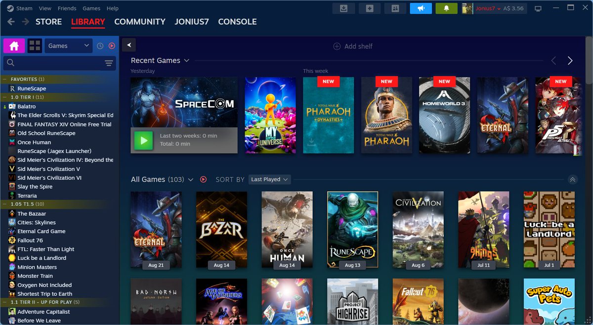This screenshot has height=325, width=593.
Task: Expand All Games shelf dropdown
Action: click(x=191, y=180)
